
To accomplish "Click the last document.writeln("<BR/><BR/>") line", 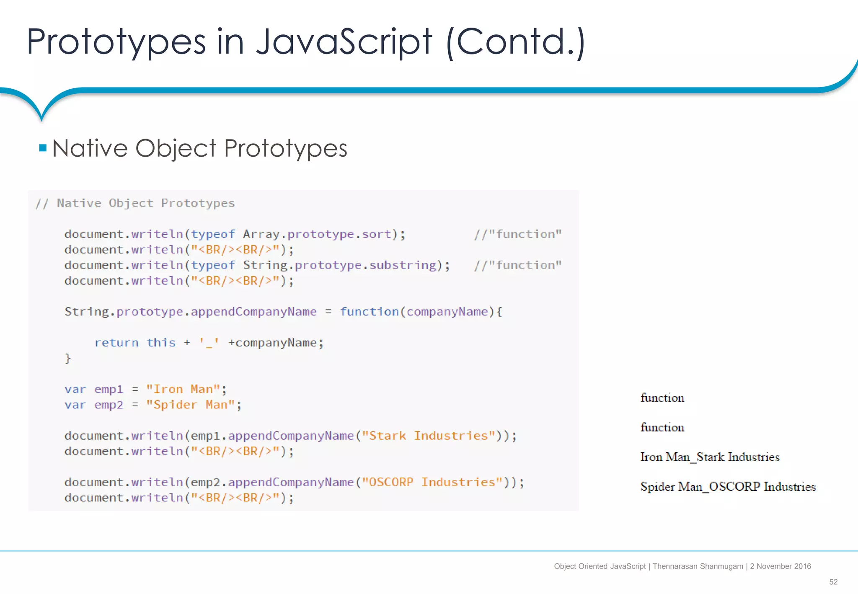I will point(179,498).
